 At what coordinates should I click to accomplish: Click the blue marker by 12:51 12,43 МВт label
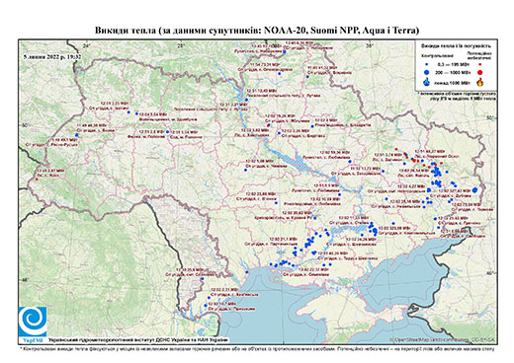pyautogui.click(x=246, y=100)
